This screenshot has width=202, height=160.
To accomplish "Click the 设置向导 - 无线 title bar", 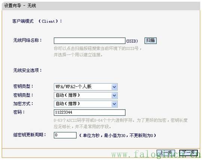I will point(101,6).
